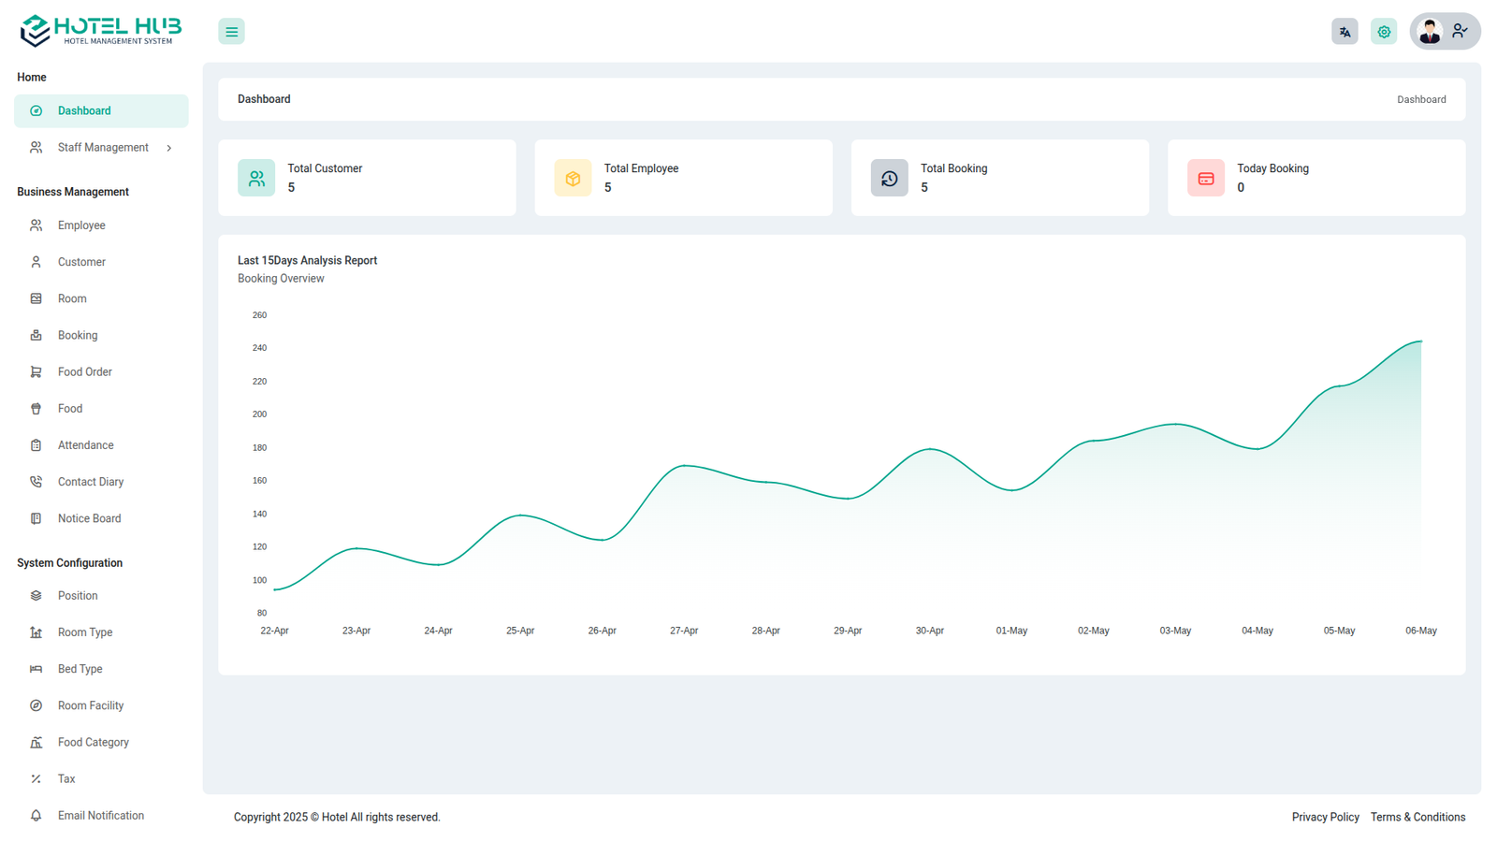Screen dimensions: 1497x842
Task: Open the Terms & Conditions link
Action: click(x=1417, y=817)
